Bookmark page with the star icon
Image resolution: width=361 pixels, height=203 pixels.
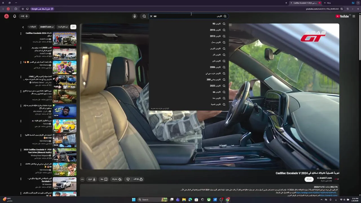pos(23,9)
